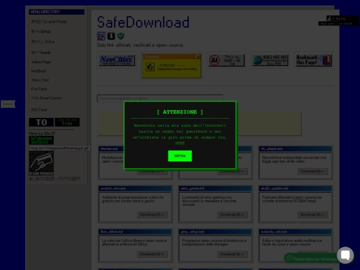Go to Admin Page
The width and height of the screenshot is (360, 270).
coord(41,62)
